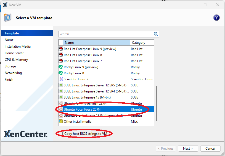Click the Cancel button
The height and width of the screenshot is (156, 225).
click(210, 148)
